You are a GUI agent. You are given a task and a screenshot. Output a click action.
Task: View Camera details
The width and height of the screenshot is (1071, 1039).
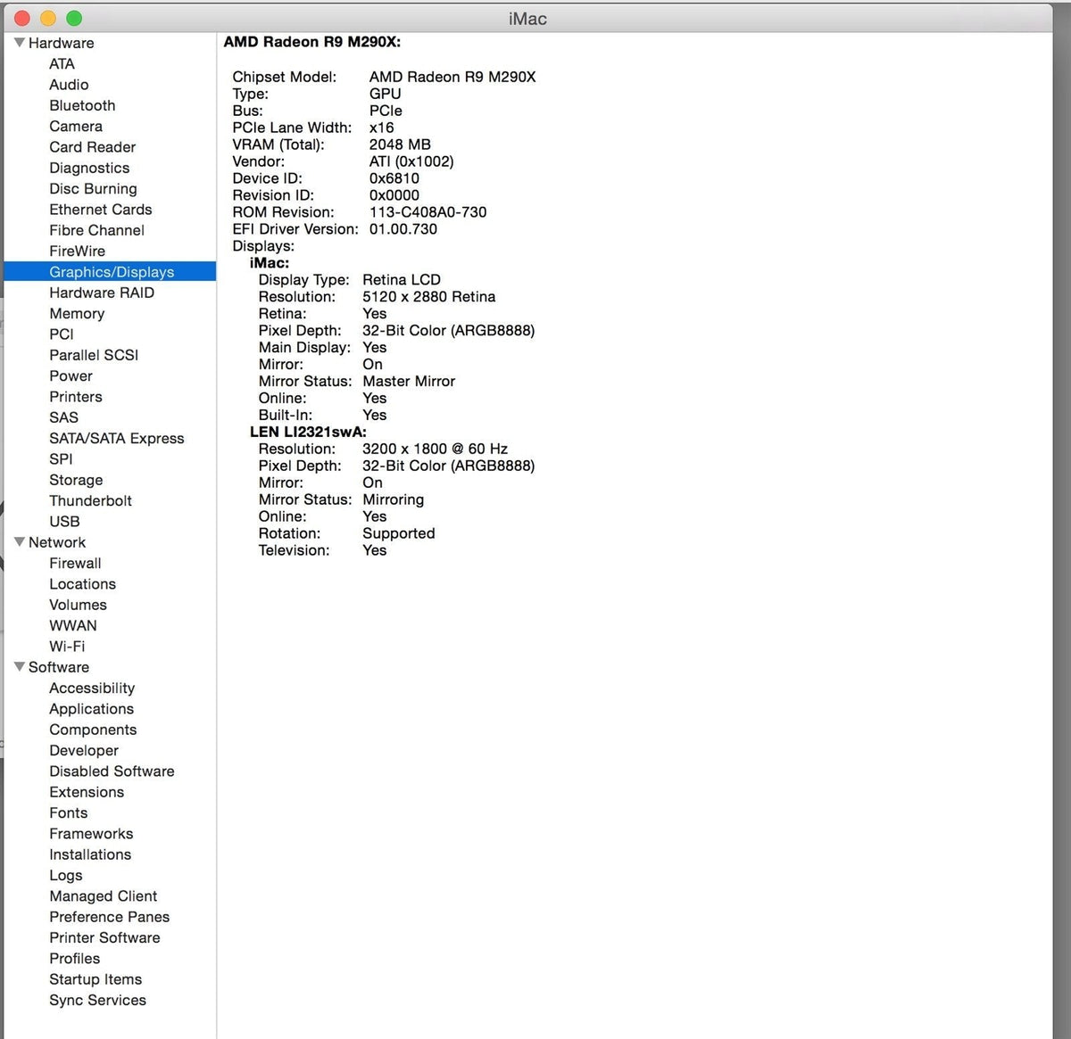[x=76, y=126]
